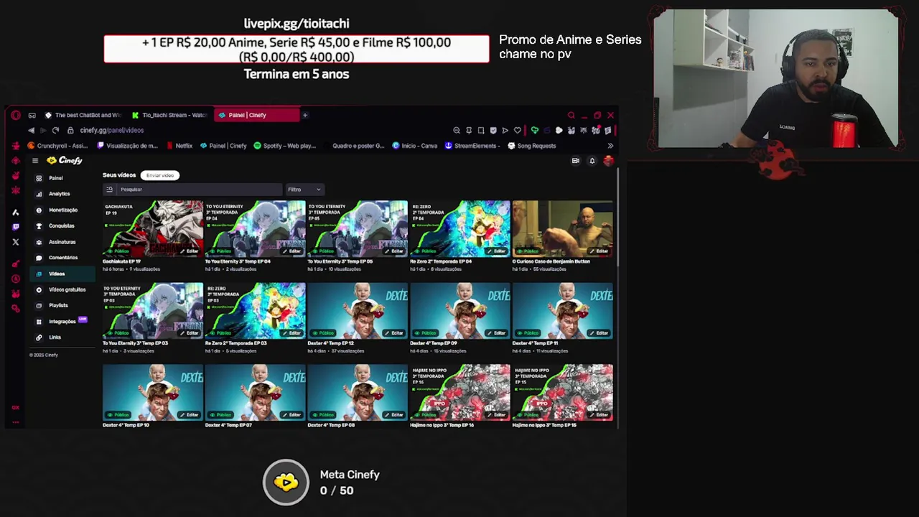Edit Re Zero 2ª Temporada EP 04

496,251
